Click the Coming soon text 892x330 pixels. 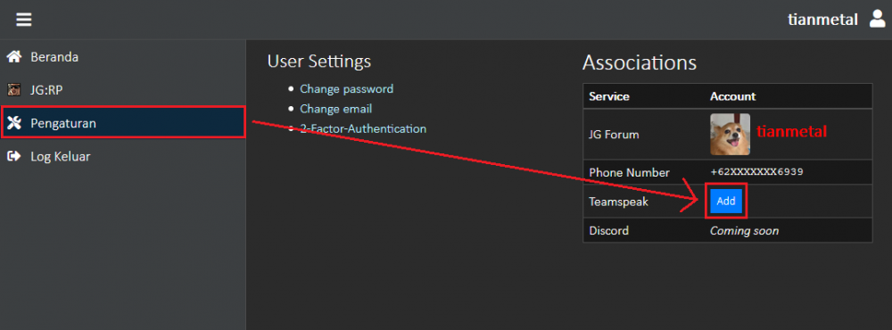click(744, 231)
